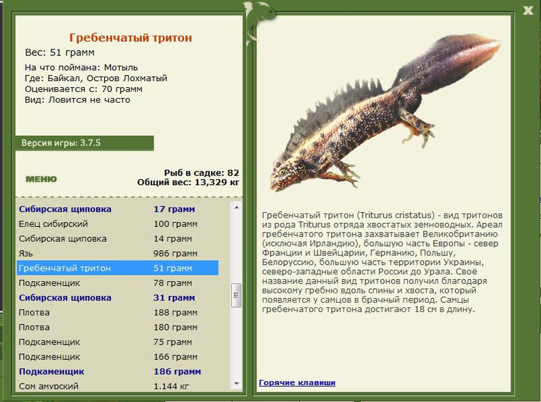Select the Елец сибирский 100 грамм row
Screen dimensions: 541x402
118,224
